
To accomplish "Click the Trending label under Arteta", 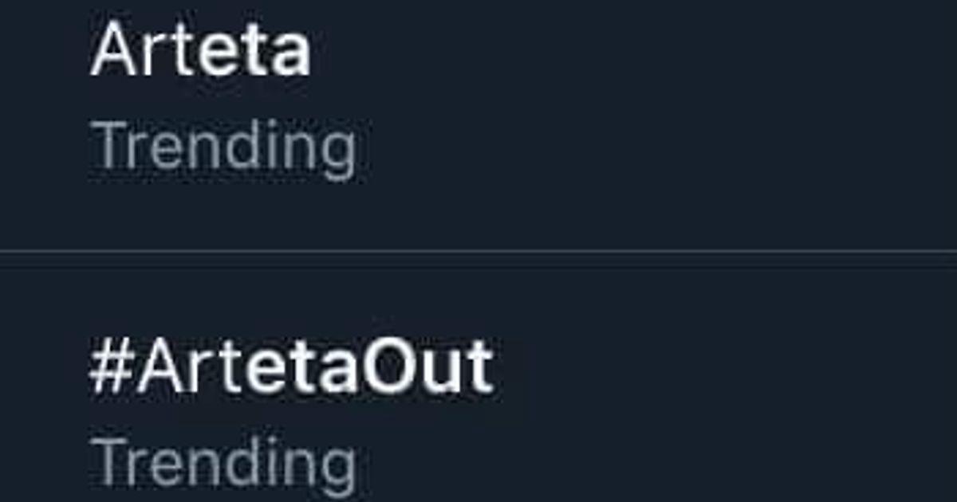I will click(224, 149).
